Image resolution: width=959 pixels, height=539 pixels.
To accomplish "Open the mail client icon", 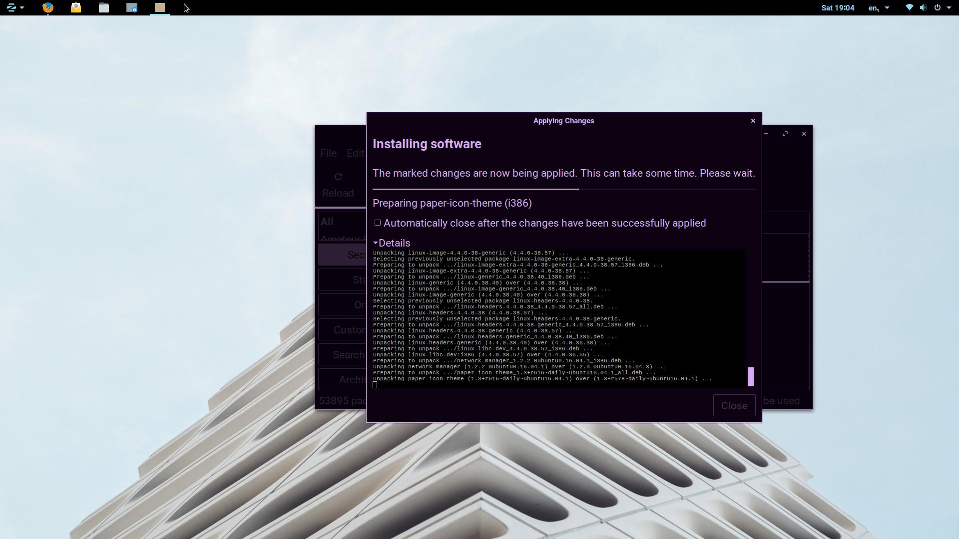I will coord(76,7).
